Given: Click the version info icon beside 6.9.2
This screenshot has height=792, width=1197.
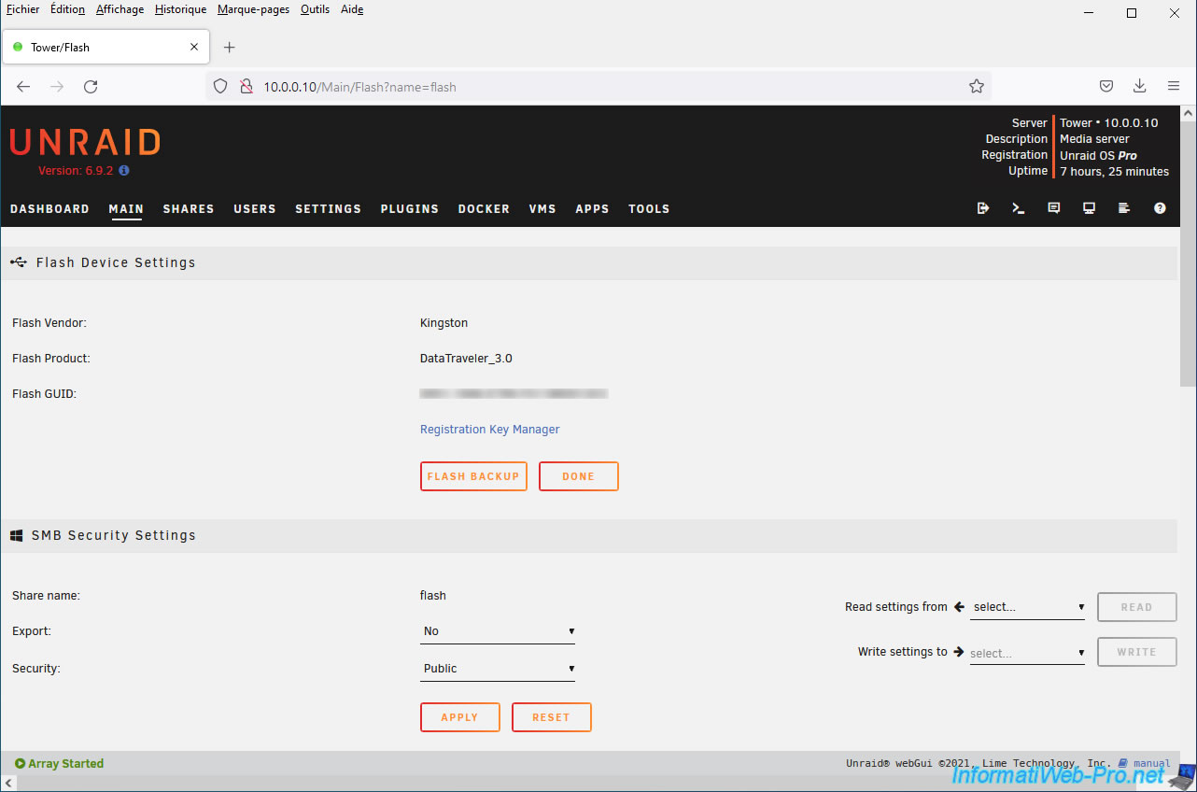Looking at the screenshot, I should [124, 171].
